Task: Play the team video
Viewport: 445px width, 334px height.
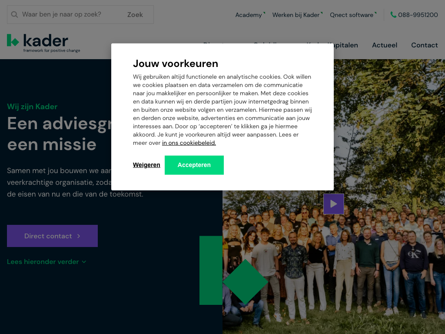Action: pos(334,204)
